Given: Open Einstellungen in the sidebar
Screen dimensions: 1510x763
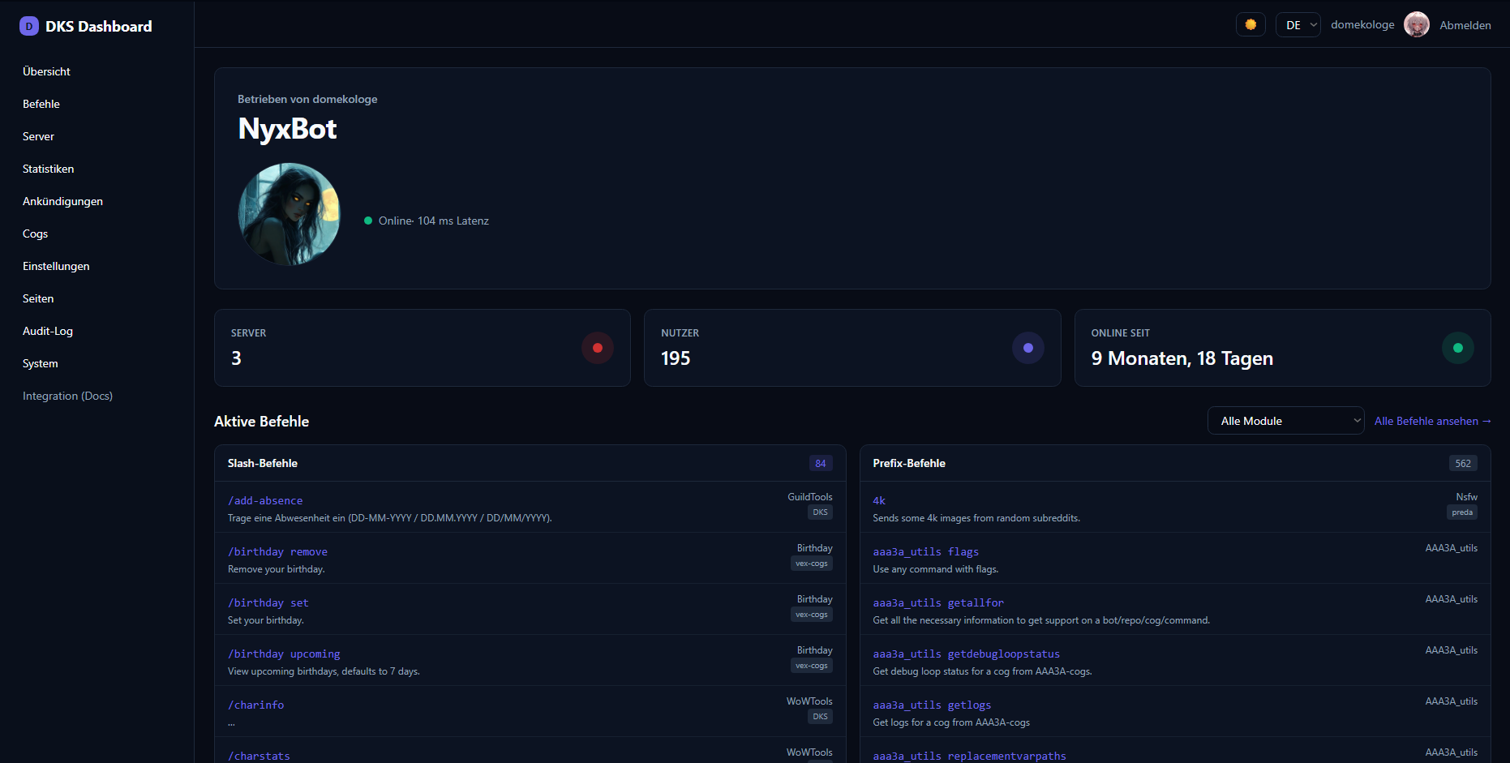Looking at the screenshot, I should pyautogui.click(x=56, y=266).
